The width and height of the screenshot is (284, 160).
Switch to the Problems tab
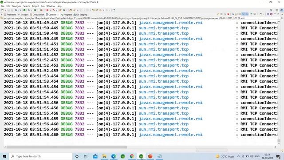(10, 15)
